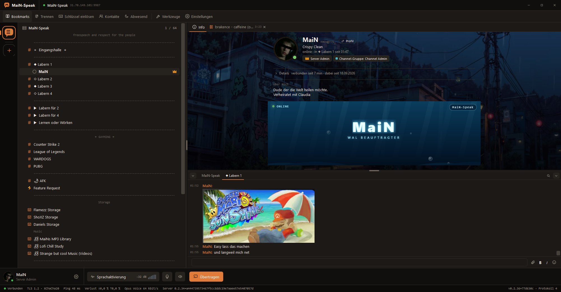Focus the chat message input field
Screen dimensions: 561x292
click(359, 262)
